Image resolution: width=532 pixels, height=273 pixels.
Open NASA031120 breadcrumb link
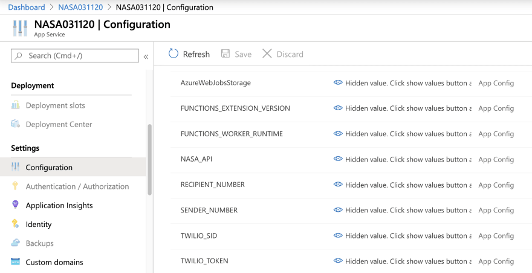pos(81,7)
